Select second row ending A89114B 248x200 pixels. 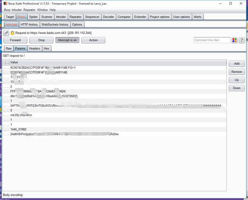tap(115, 72)
